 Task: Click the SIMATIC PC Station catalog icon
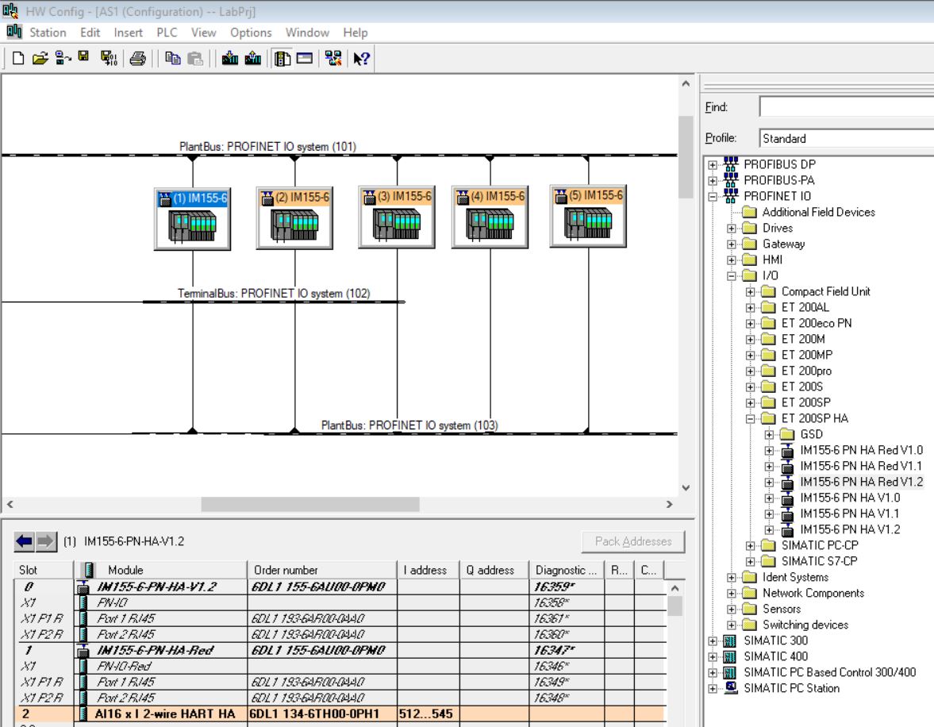click(730, 687)
